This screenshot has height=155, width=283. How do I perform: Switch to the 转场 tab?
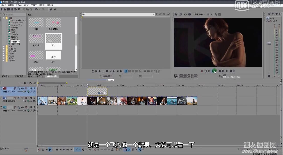point(30,76)
